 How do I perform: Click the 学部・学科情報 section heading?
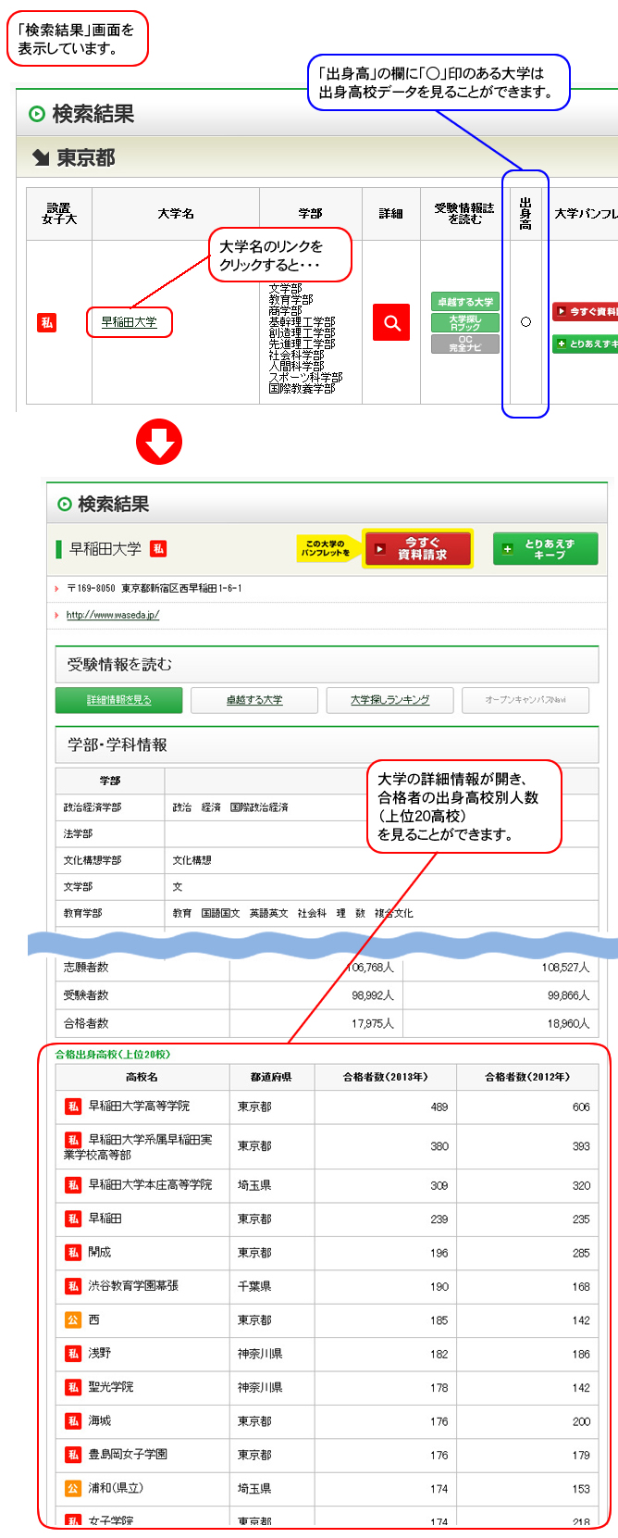tap(117, 745)
